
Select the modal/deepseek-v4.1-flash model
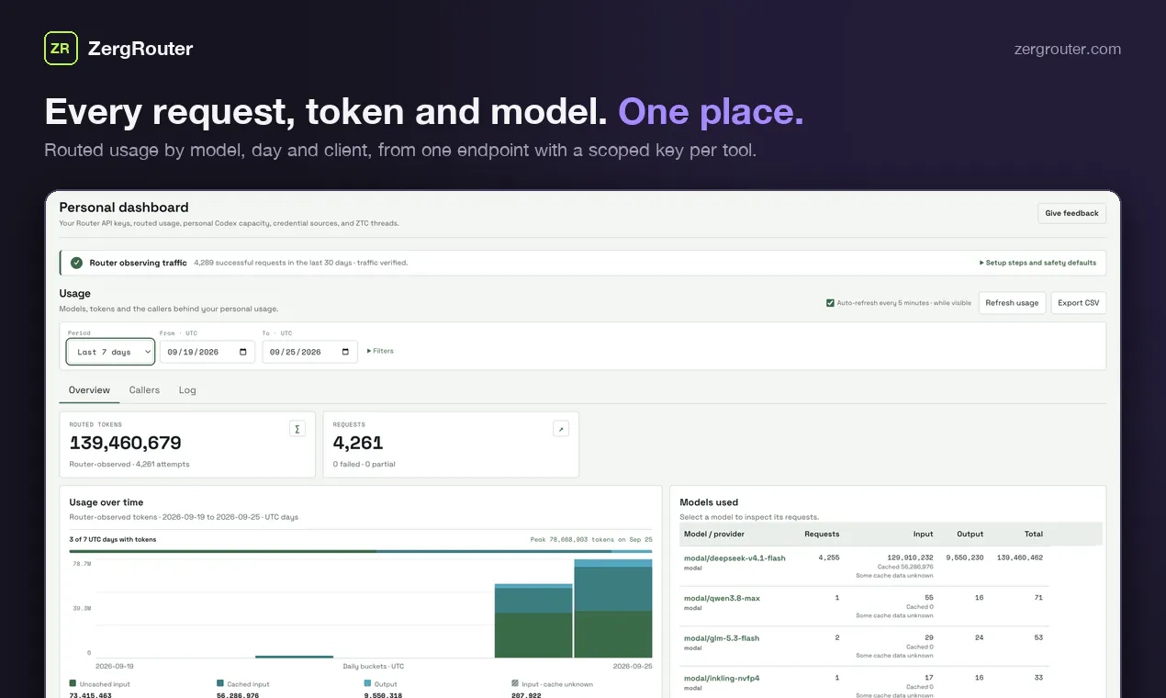pos(734,557)
